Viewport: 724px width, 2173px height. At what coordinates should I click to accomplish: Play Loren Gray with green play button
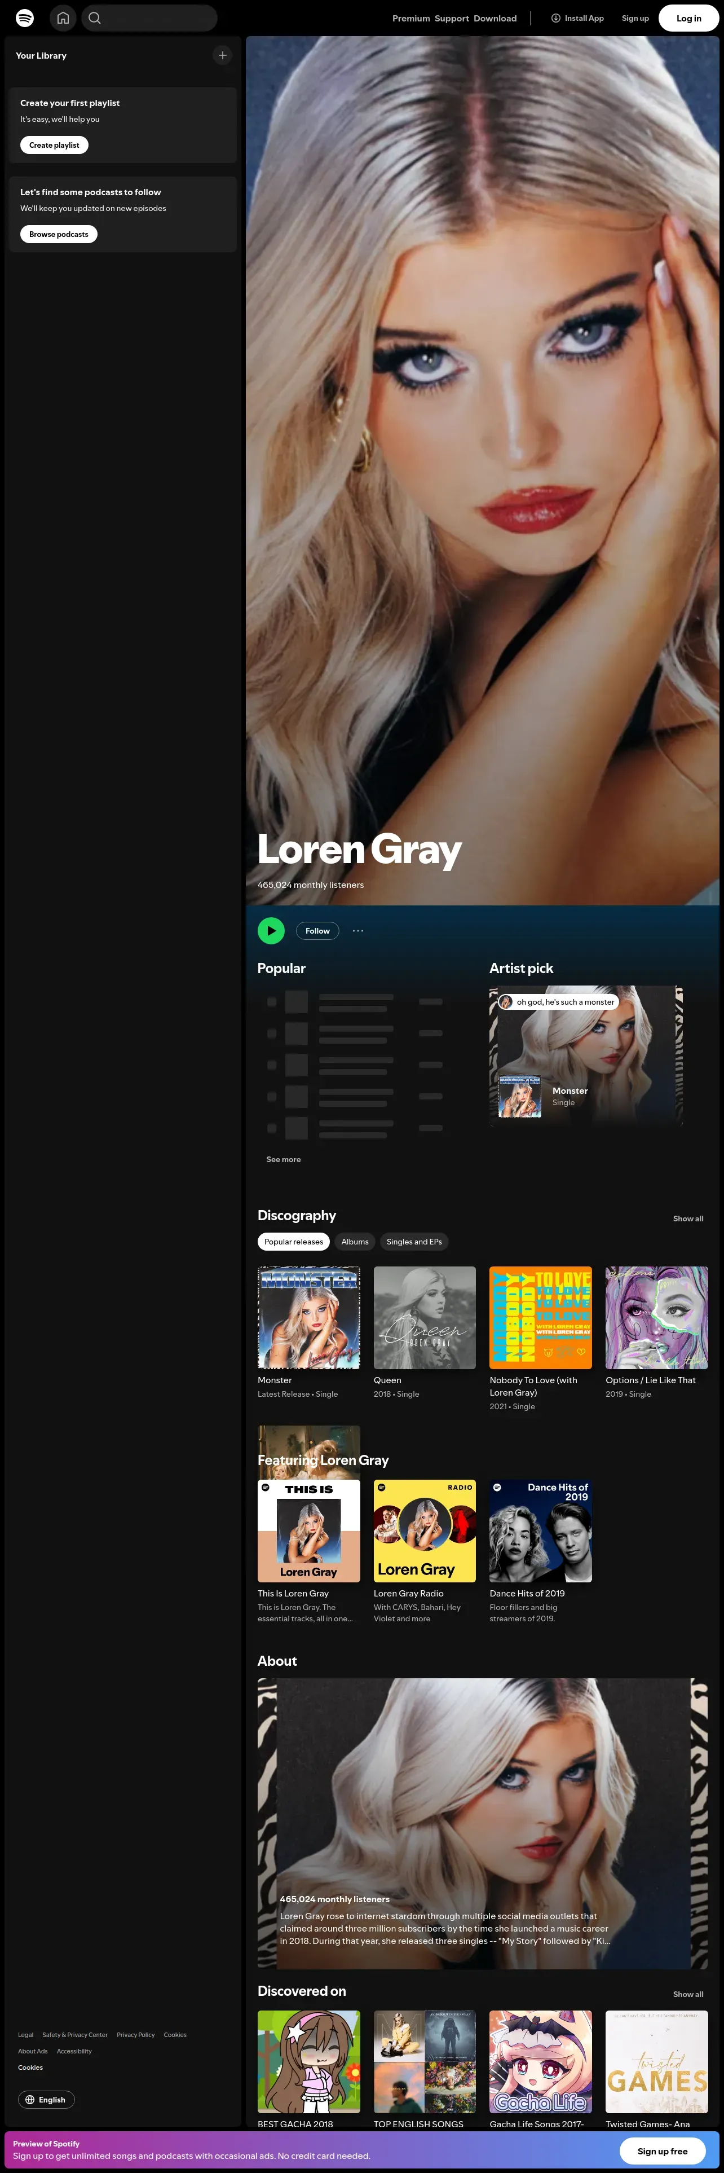271,930
